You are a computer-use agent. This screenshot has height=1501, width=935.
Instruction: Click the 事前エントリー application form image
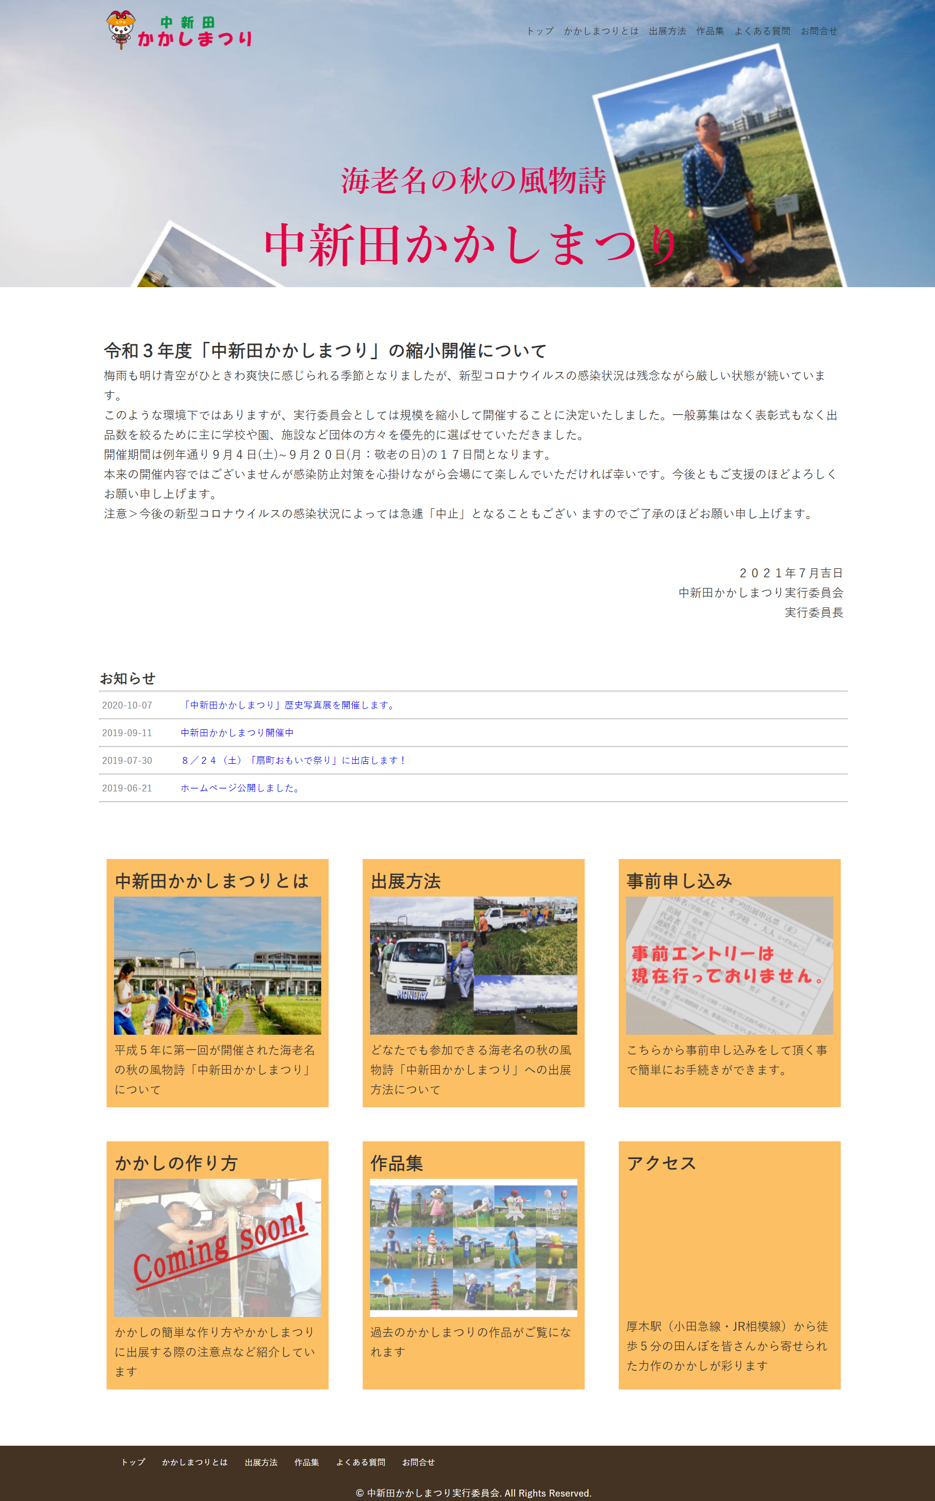(729, 966)
